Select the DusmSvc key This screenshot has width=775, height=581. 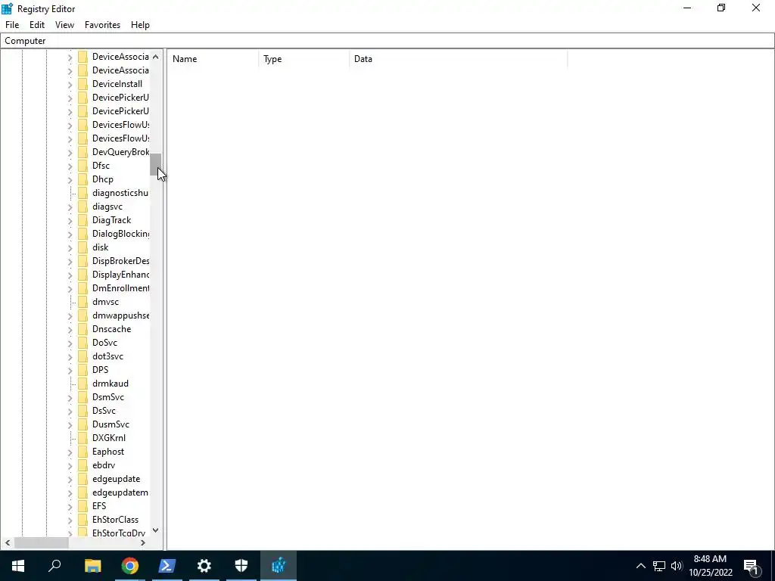pyautogui.click(x=110, y=424)
